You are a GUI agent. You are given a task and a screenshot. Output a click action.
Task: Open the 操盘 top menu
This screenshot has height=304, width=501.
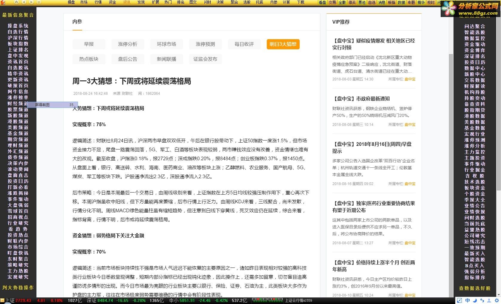tap(71, 2)
